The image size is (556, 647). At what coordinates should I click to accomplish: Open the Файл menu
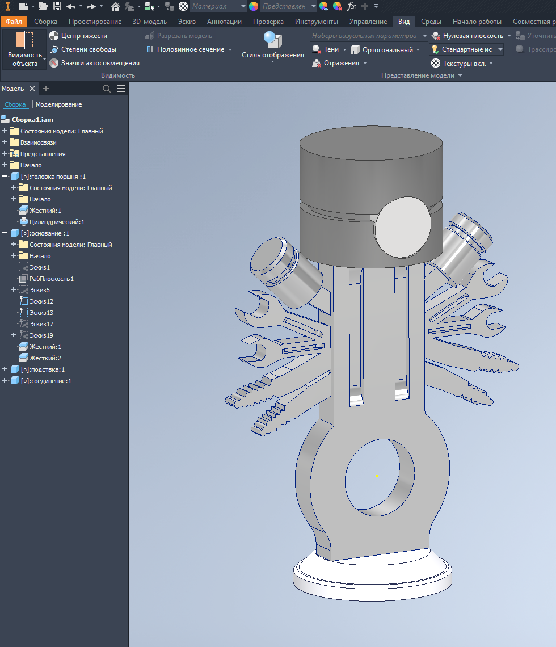tap(14, 22)
